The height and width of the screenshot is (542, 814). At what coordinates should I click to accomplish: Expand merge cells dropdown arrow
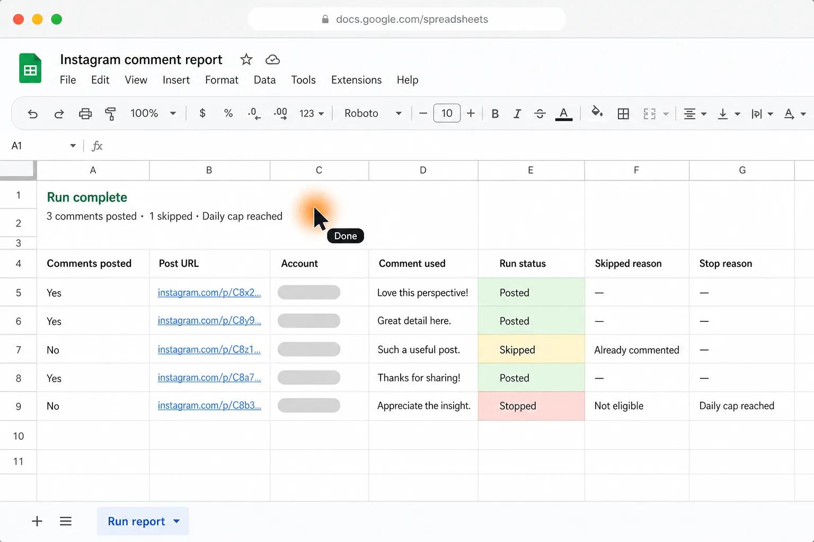[x=666, y=114]
